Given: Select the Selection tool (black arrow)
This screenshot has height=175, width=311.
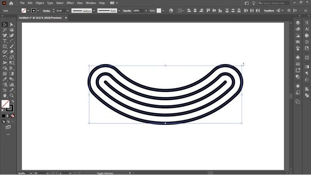Looking at the screenshot, I should pyautogui.click(x=5, y=24).
